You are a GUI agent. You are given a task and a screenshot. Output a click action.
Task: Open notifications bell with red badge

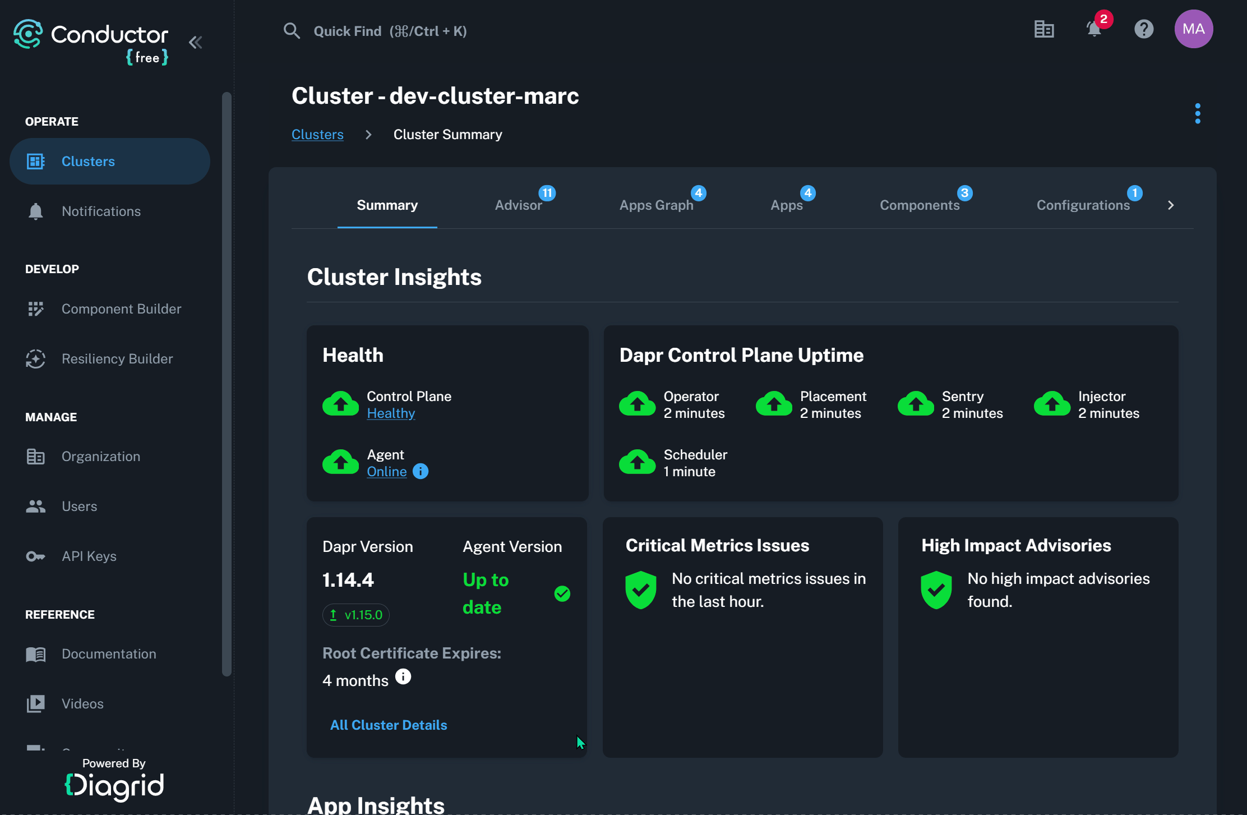point(1094,29)
